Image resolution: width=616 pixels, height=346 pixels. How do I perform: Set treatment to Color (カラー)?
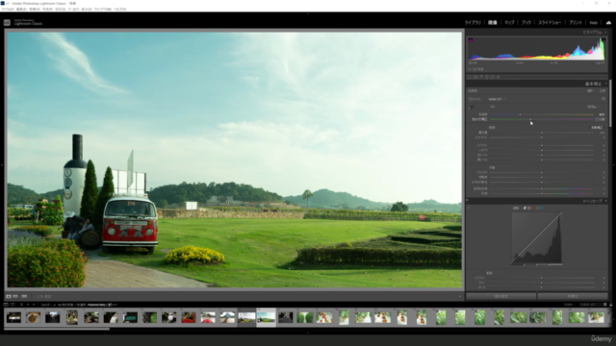pyautogui.click(x=590, y=90)
